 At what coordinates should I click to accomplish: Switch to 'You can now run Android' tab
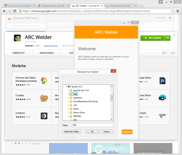tap(19, 6)
